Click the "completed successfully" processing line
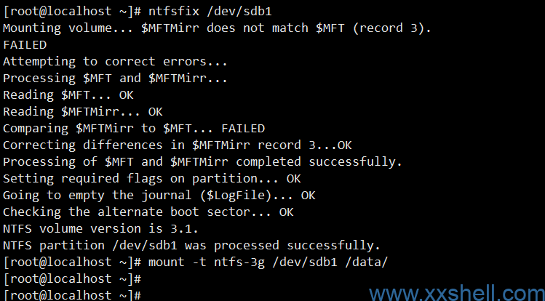 (x=202, y=161)
